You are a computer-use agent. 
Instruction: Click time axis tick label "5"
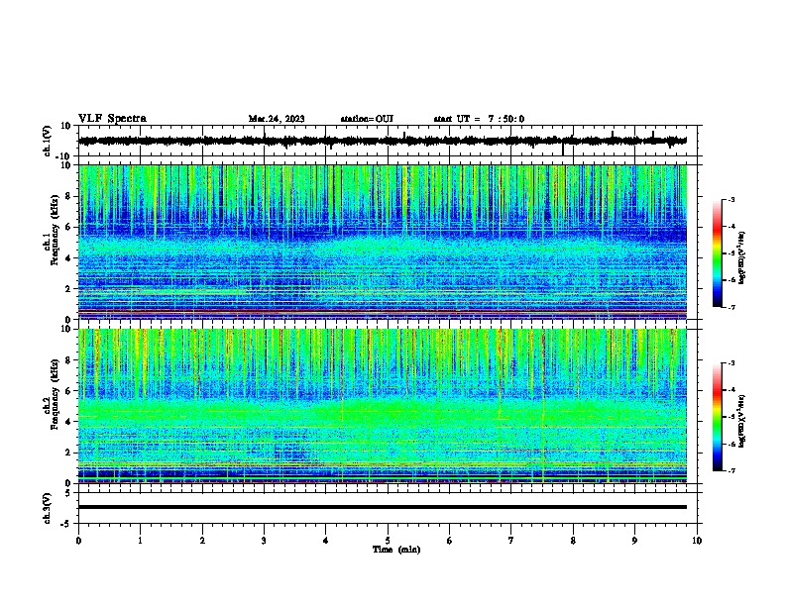click(388, 541)
